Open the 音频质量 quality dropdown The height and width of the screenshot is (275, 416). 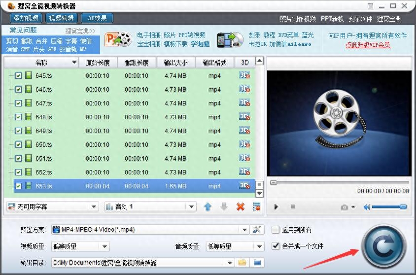[x=259, y=246]
